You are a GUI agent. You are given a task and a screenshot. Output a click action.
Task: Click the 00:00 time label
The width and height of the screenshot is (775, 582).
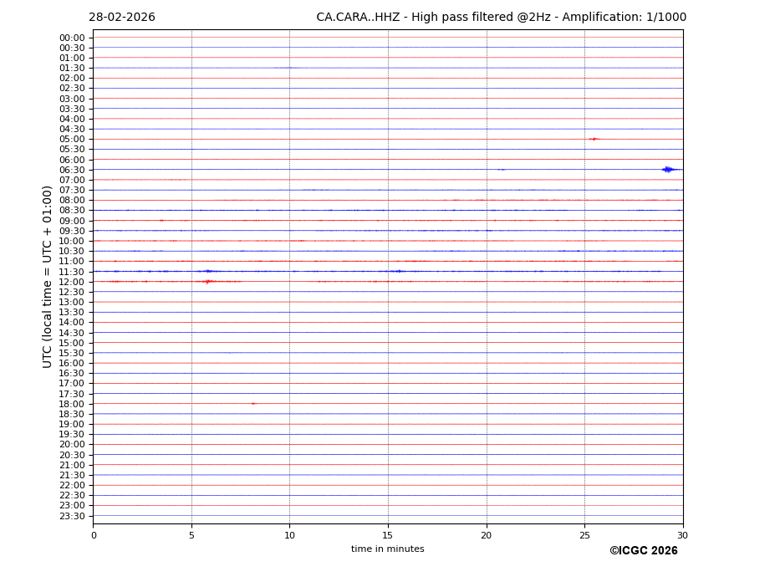72,38
